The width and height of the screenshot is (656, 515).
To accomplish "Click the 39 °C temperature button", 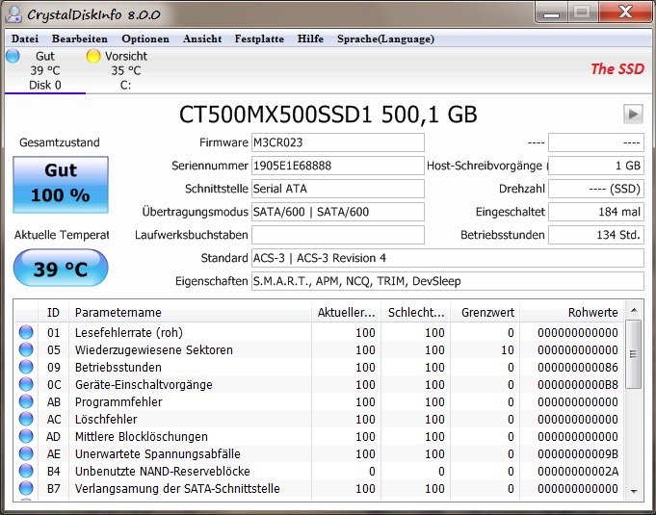I will pyautogui.click(x=61, y=268).
